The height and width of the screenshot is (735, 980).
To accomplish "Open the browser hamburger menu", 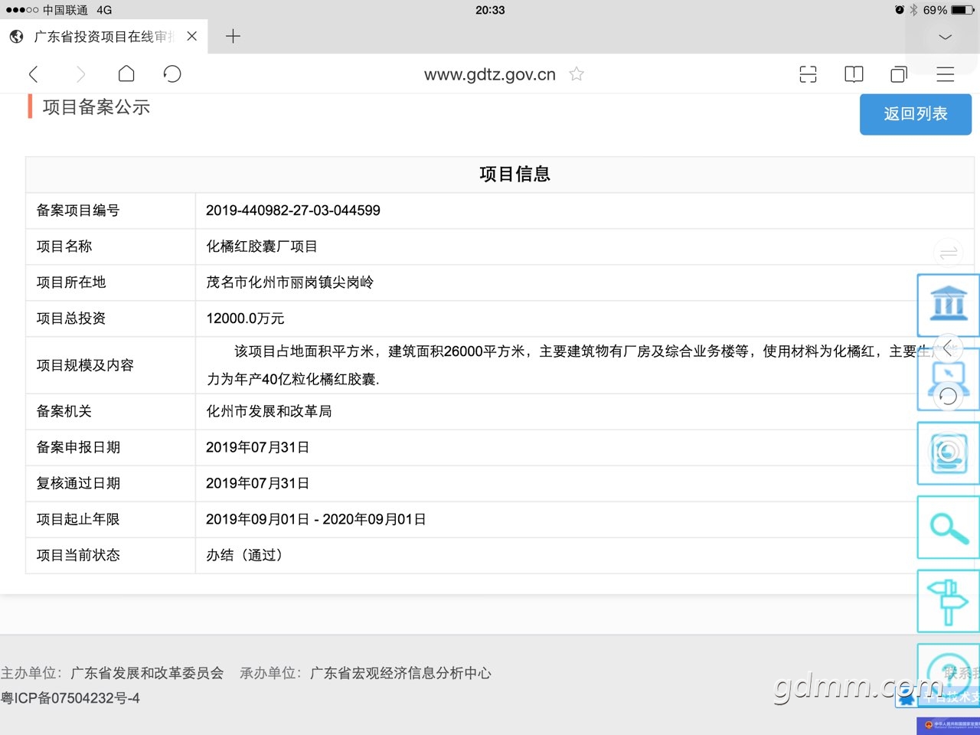I will [x=946, y=74].
